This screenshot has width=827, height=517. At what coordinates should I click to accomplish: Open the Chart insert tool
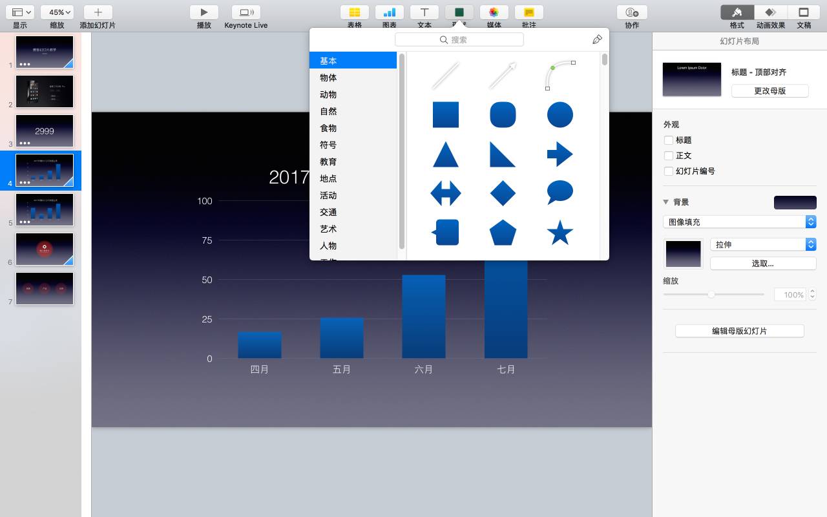point(389,12)
